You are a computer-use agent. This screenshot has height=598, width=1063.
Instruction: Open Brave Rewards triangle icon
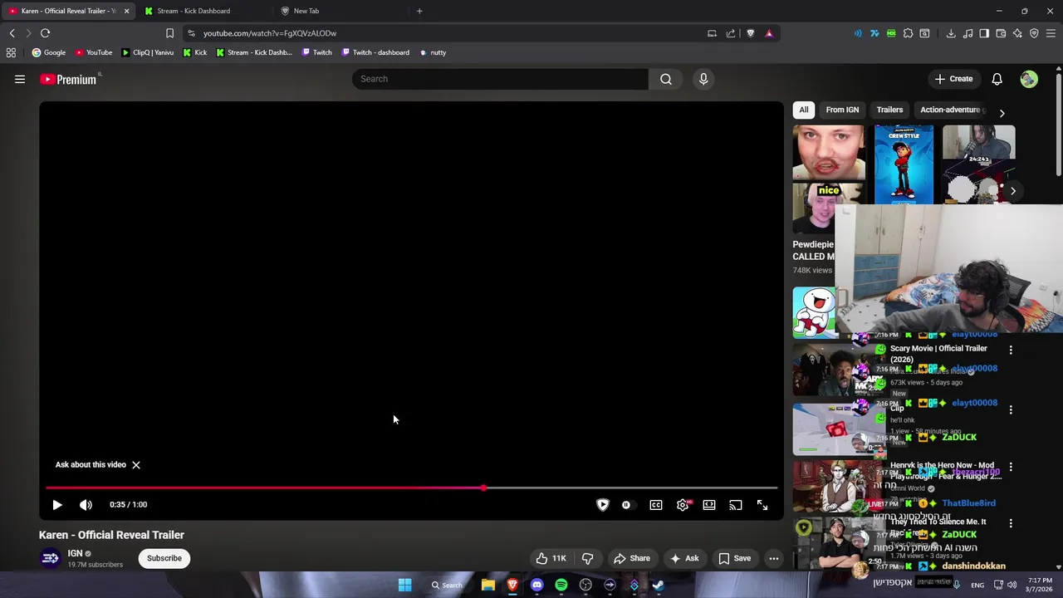point(769,33)
